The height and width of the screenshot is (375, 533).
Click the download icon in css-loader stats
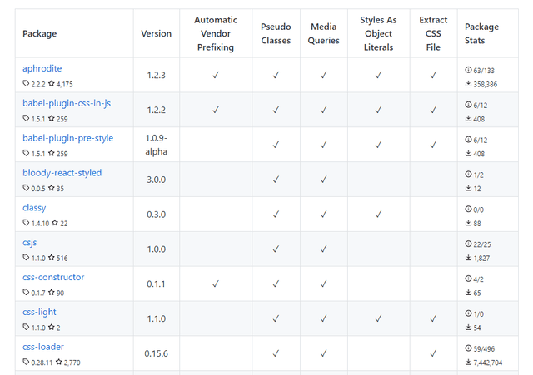(468, 363)
